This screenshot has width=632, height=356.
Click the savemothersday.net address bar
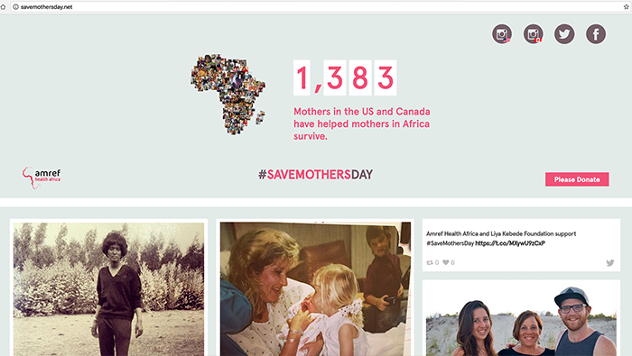click(x=319, y=7)
